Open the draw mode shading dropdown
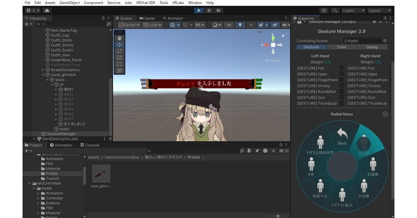This screenshot has height=218, width=417. [x=217, y=25]
